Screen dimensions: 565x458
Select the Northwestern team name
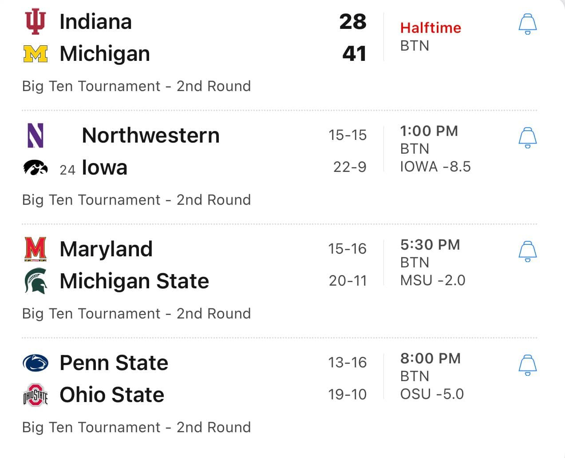[150, 135]
